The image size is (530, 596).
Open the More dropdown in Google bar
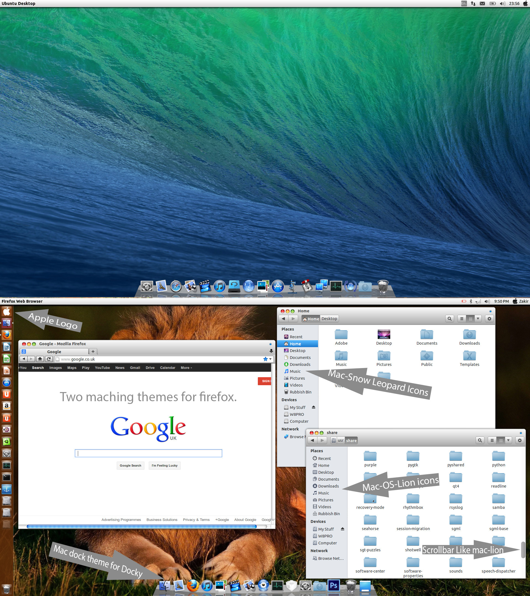(x=186, y=368)
